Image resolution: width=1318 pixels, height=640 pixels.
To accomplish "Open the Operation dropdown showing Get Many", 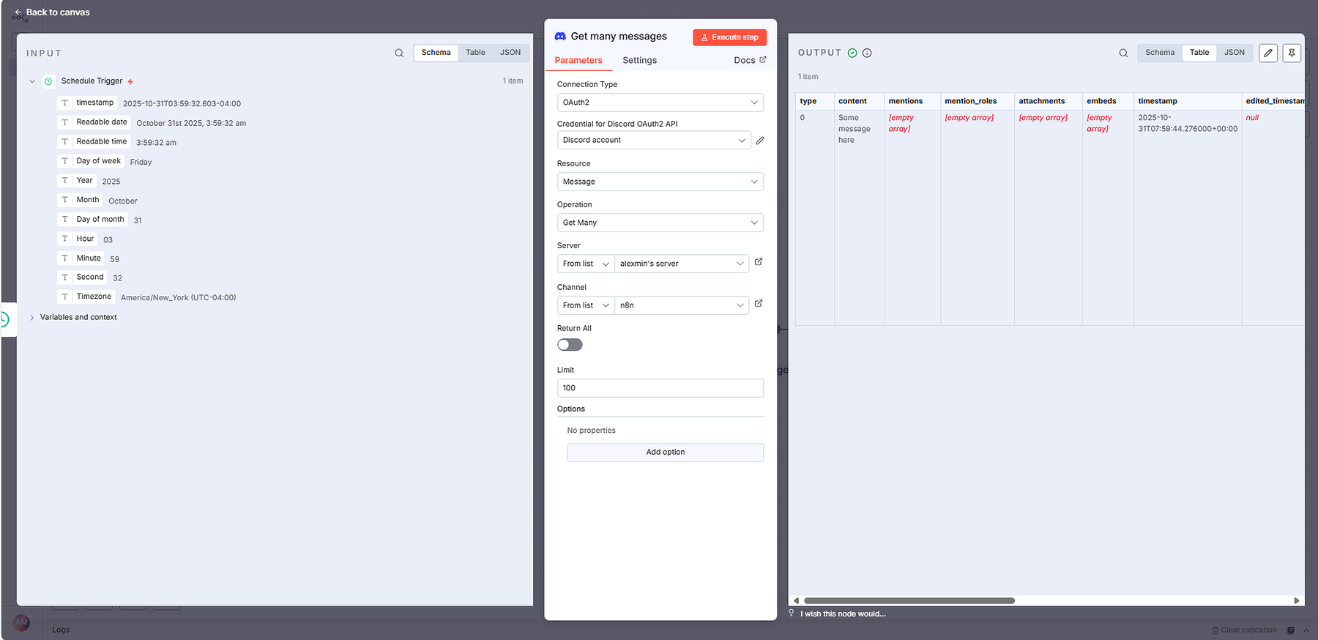I will 660,223.
